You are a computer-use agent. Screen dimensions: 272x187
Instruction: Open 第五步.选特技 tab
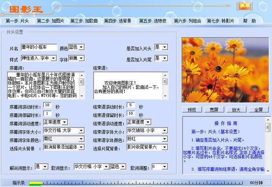point(153,21)
